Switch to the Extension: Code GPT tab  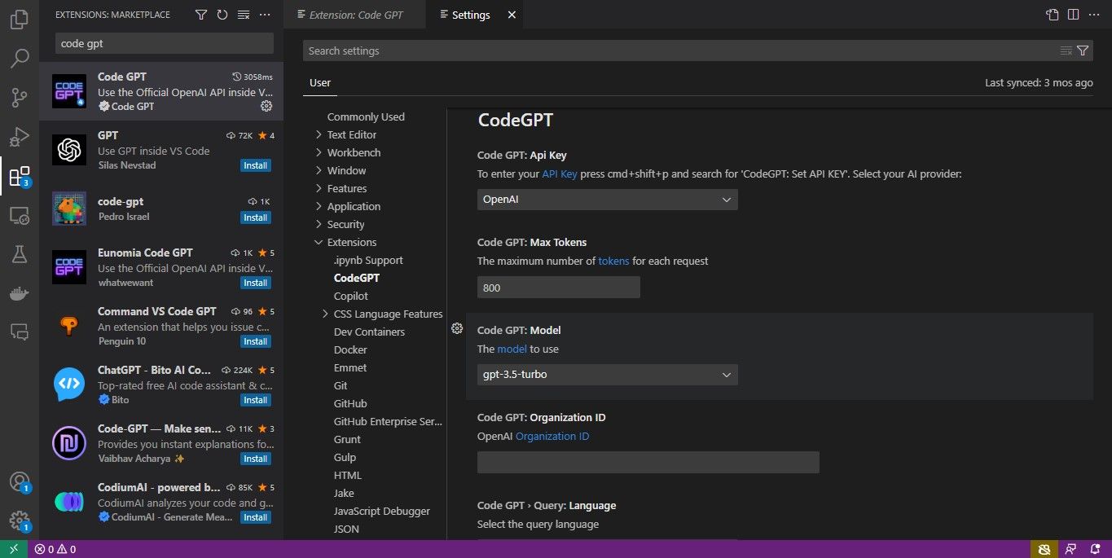click(354, 14)
